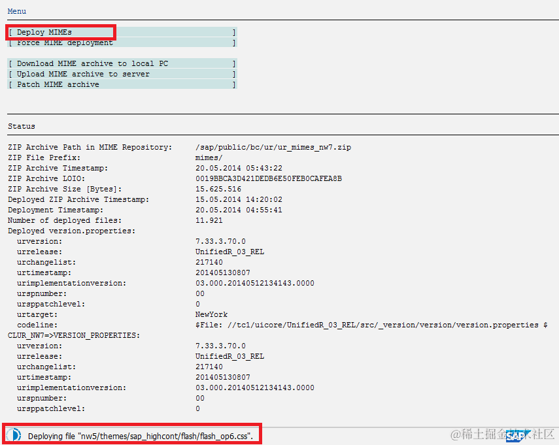
Task: Click Deployment Timestamp value 20.05.2014 04:55:41
Action: 239,210
